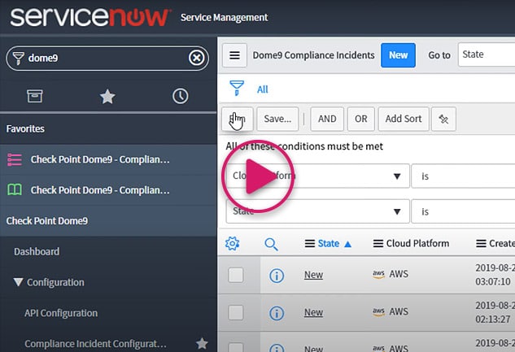Click the filter navigator funnel icon

19,58
